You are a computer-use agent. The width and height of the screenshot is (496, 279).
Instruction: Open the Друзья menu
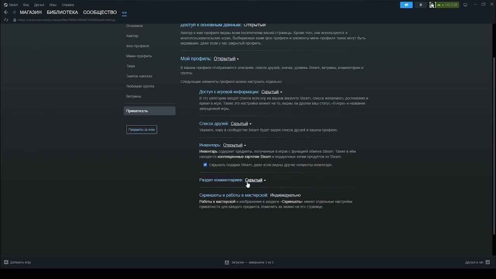[39, 5]
